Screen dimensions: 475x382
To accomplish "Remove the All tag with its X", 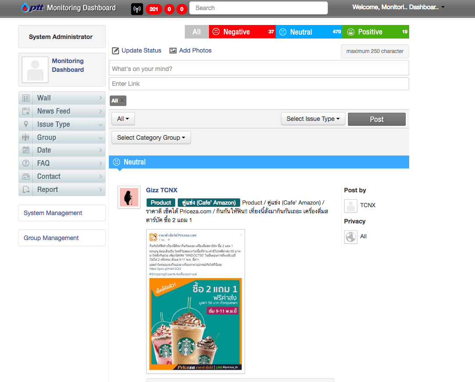I will click(x=122, y=101).
